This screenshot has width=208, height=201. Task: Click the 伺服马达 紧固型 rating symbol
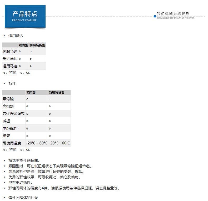point(20,52)
